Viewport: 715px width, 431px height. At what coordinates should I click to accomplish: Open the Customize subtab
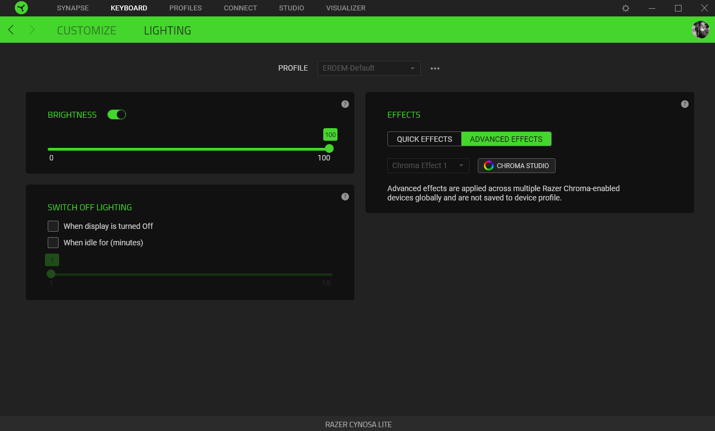87,31
